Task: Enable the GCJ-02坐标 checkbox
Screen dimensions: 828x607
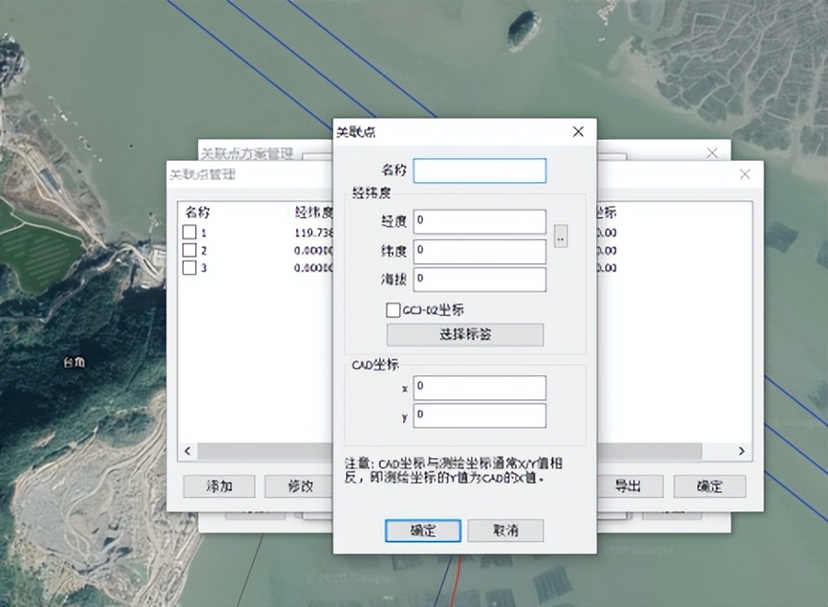Action: (391, 310)
